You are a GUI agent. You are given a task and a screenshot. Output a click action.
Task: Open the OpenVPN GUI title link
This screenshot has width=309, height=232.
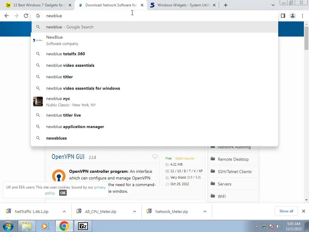(68, 157)
